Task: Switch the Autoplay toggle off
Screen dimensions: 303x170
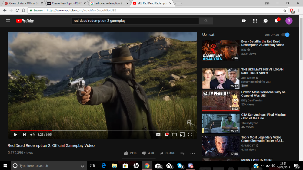Action: [x=285, y=35]
